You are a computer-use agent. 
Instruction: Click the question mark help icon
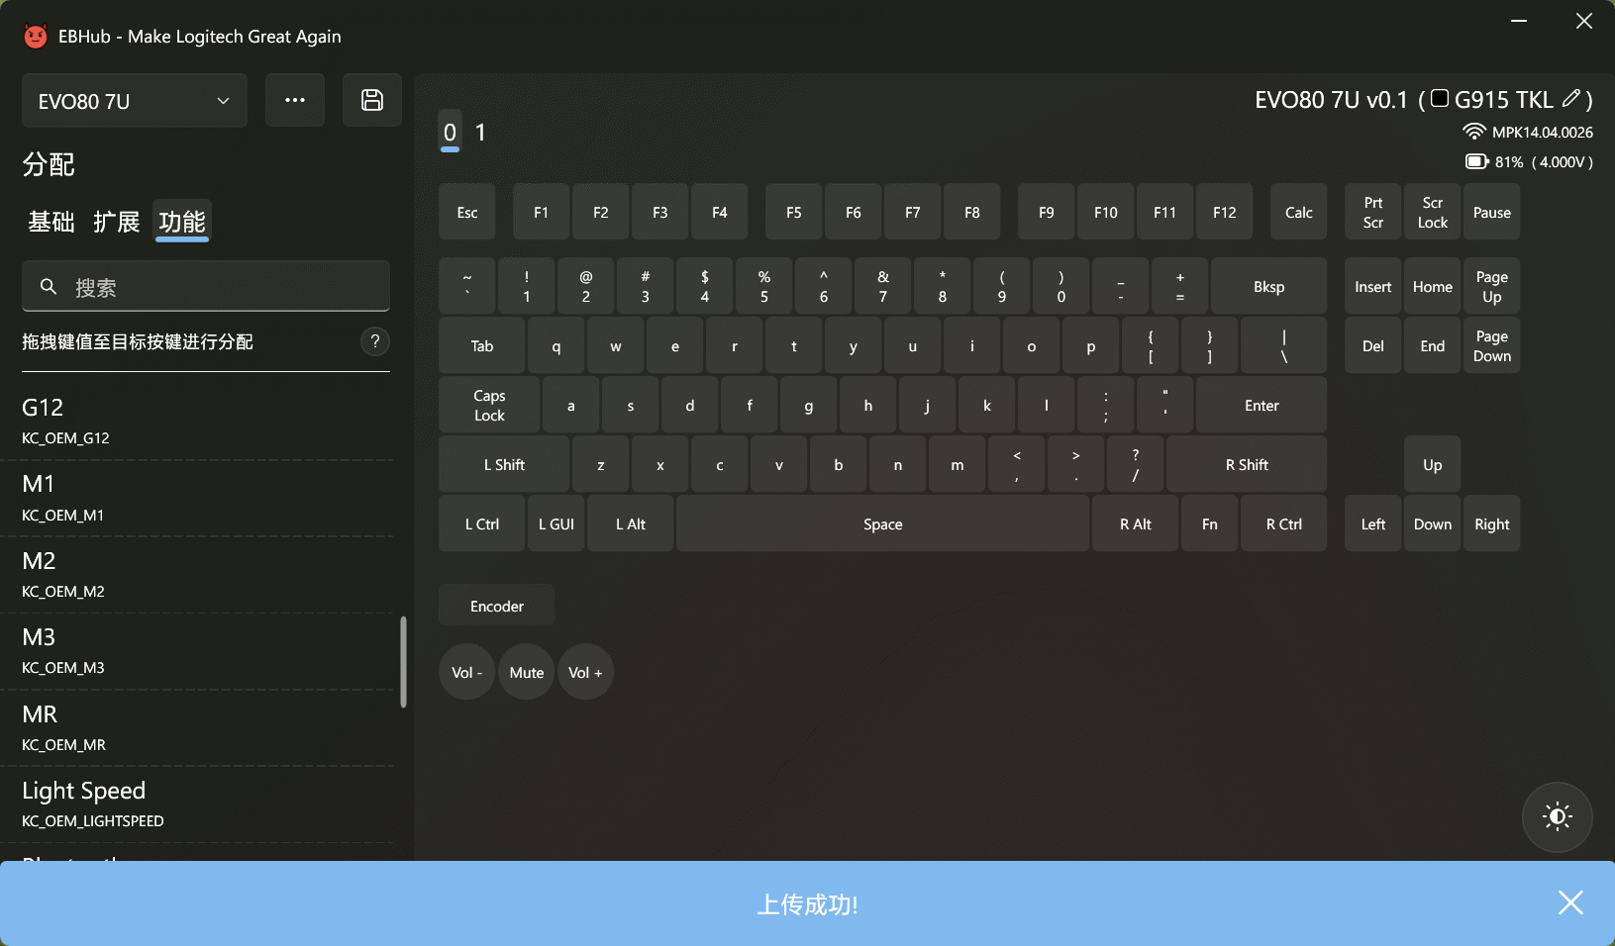tap(374, 341)
